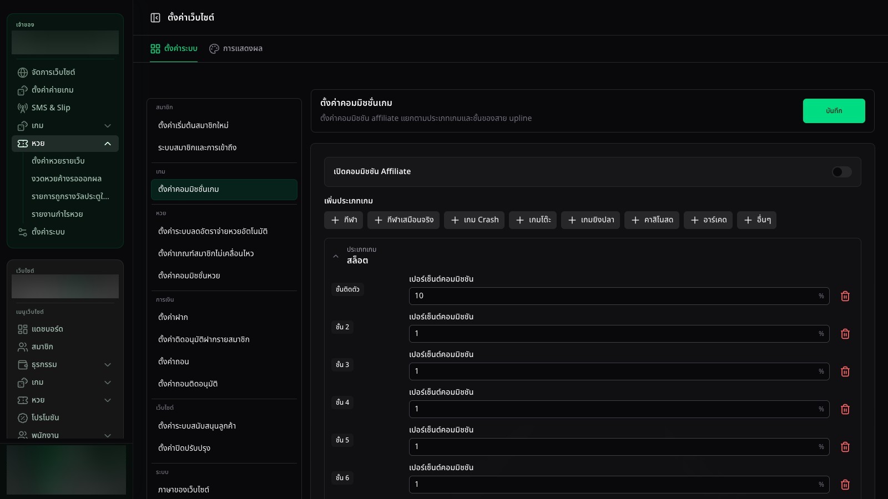Viewport: 888px width, 499px height.
Task: Expand เกม menu in owner sidebar
Action: click(x=108, y=126)
